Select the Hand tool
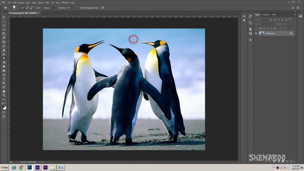304x171 pixels. pyautogui.click(x=4, y=91)
